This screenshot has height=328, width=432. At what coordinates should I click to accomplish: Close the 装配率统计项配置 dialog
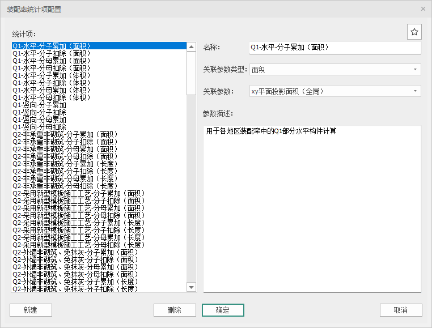[423, 9]
